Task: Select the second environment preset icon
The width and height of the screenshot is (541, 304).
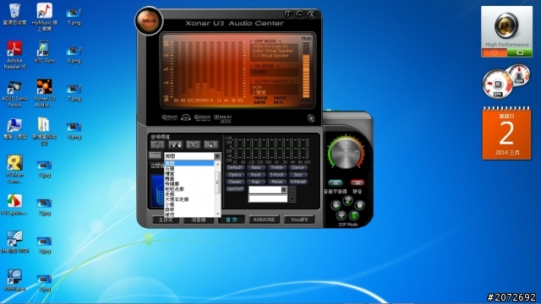Action: [175, 144]
